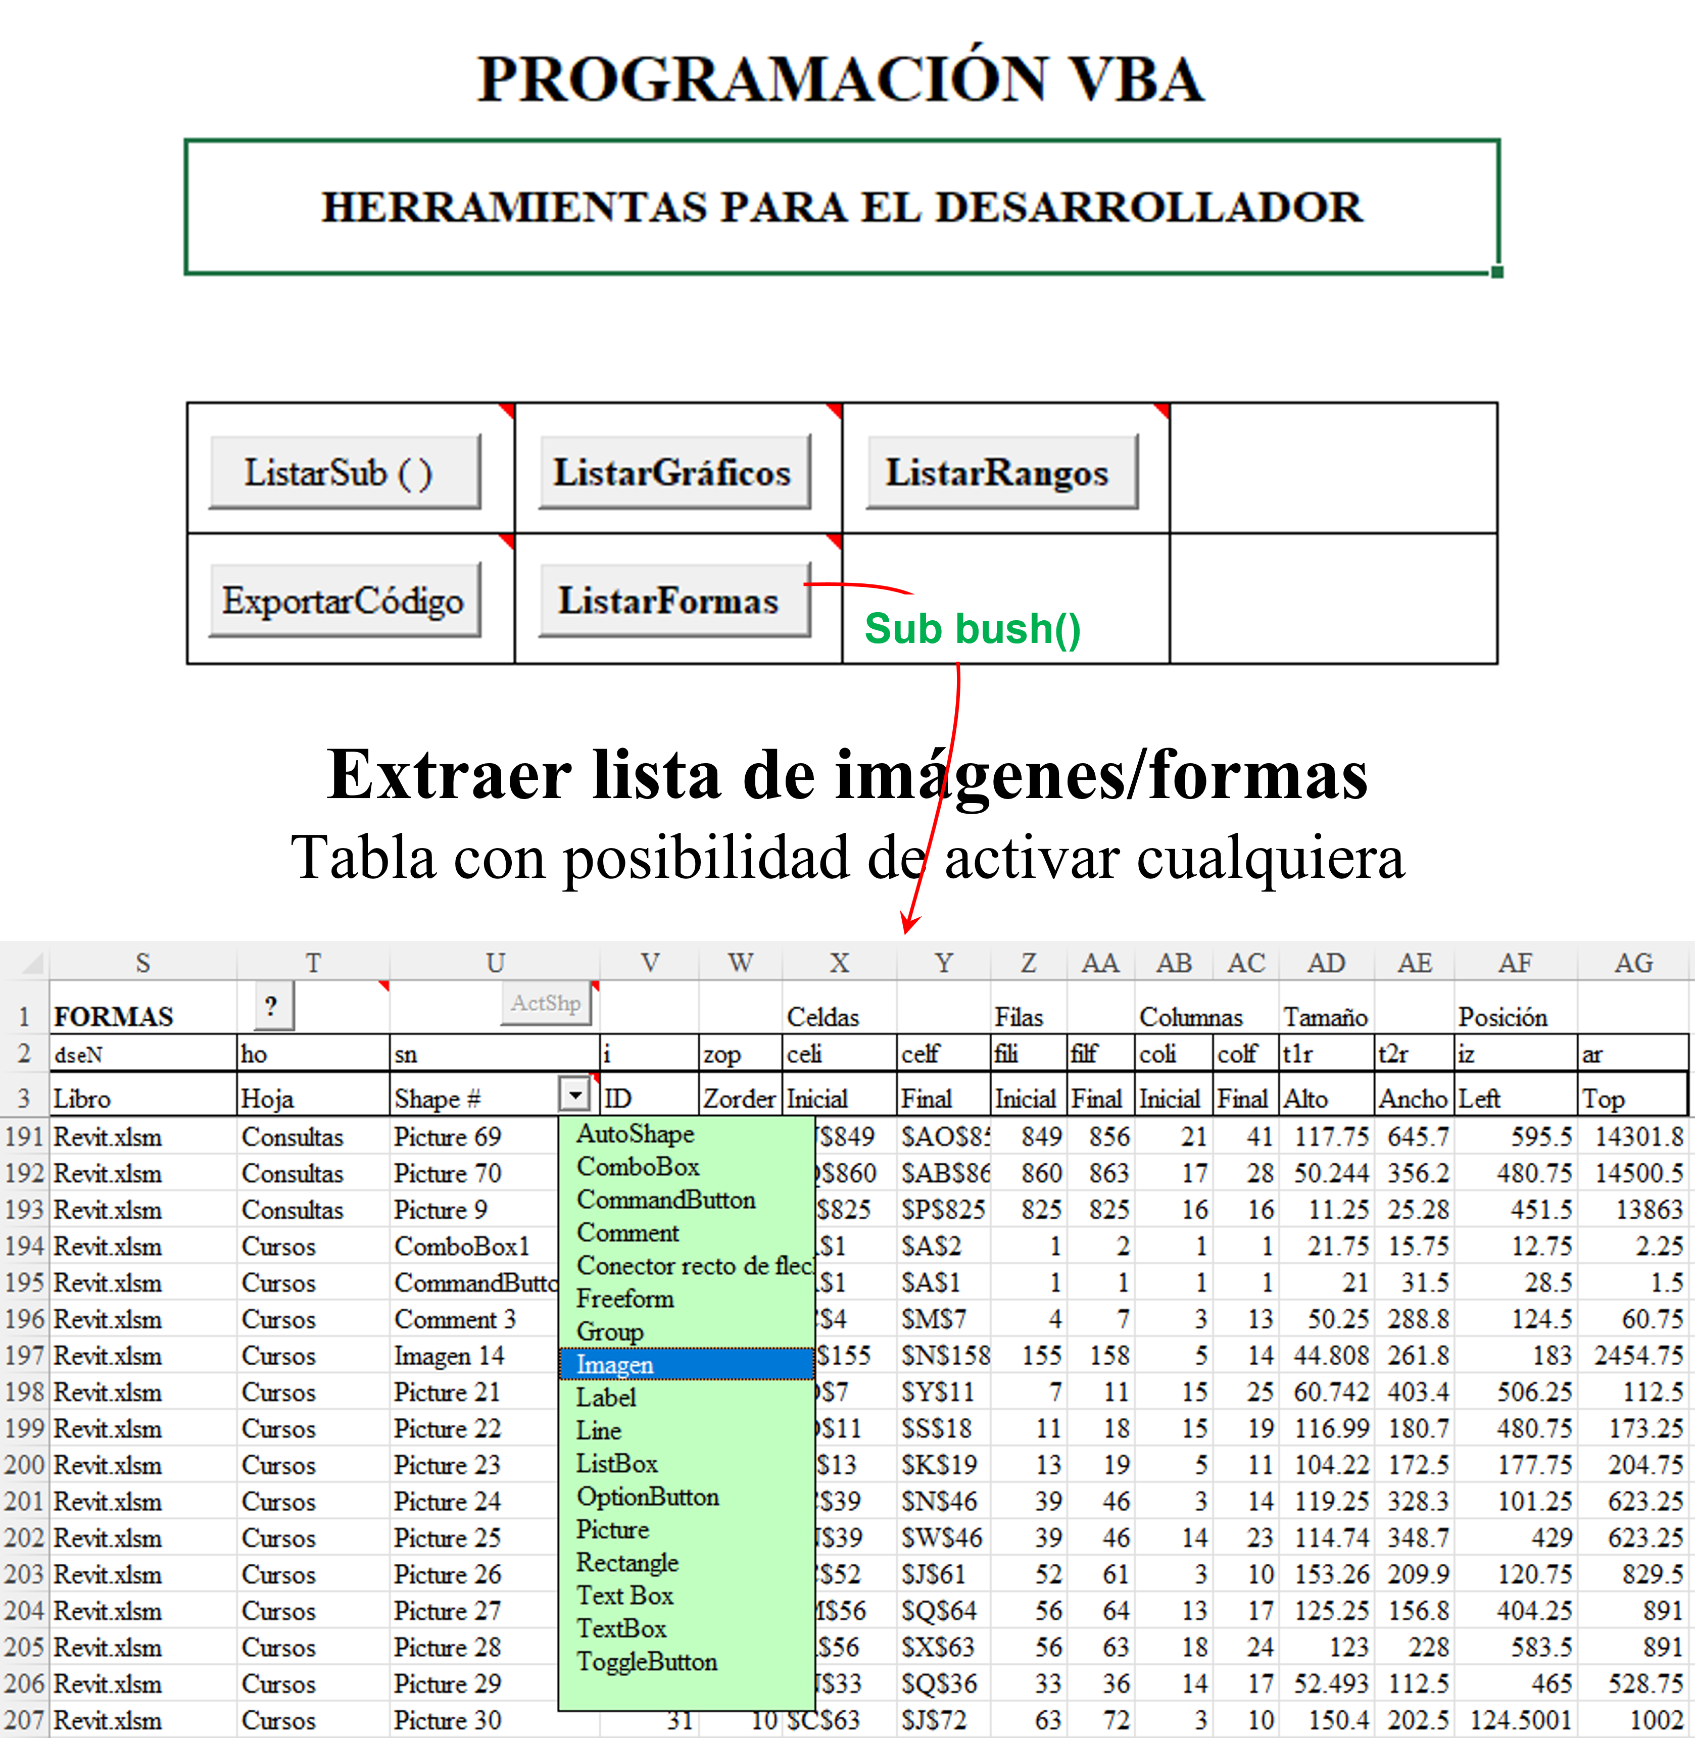Viewport: 1695px width, 1738px height.
Task: Click cell containing Picture 69
Action: point(474,1135)
